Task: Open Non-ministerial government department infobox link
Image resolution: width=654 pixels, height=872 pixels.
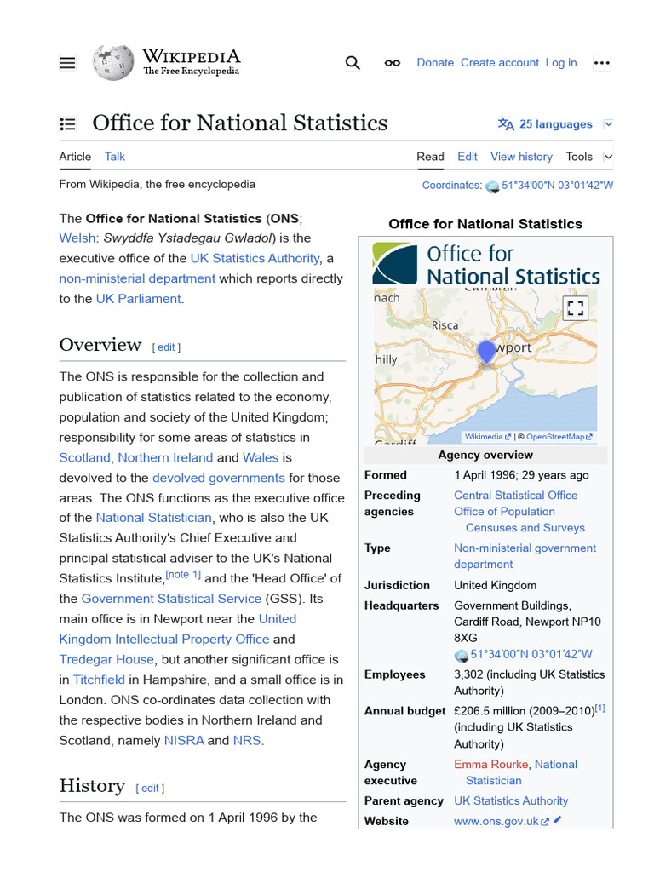Action: [525, 556]
